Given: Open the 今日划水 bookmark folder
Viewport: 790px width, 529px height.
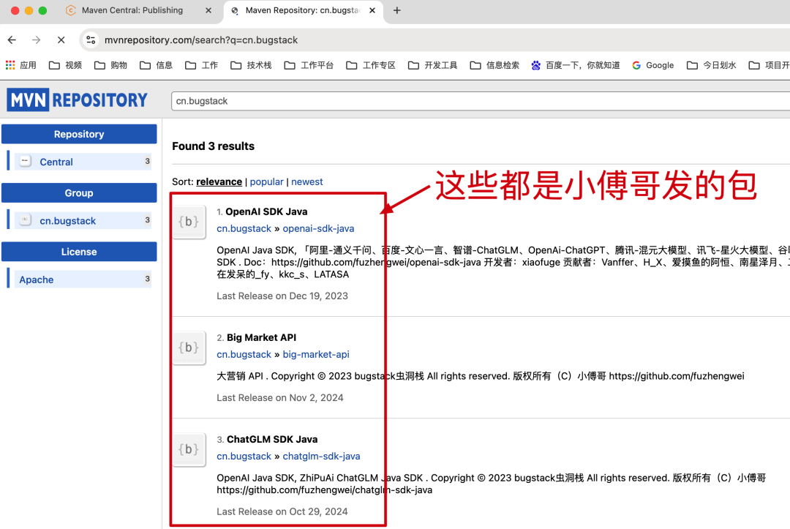Looking at the screenshot, I should pyautogui.click(x=712, y=65).
